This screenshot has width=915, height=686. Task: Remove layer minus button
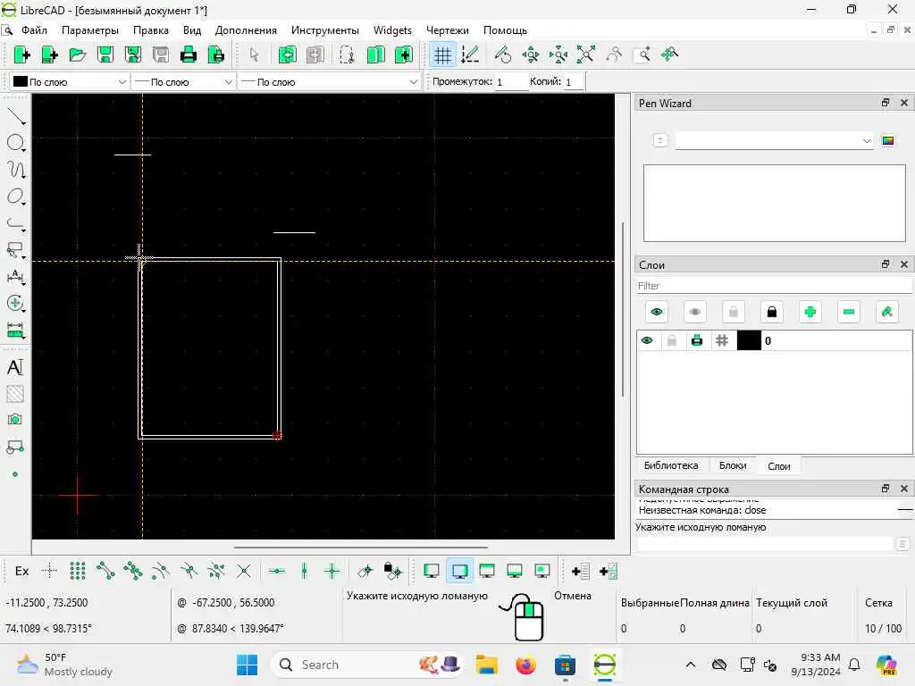point(849,312)
